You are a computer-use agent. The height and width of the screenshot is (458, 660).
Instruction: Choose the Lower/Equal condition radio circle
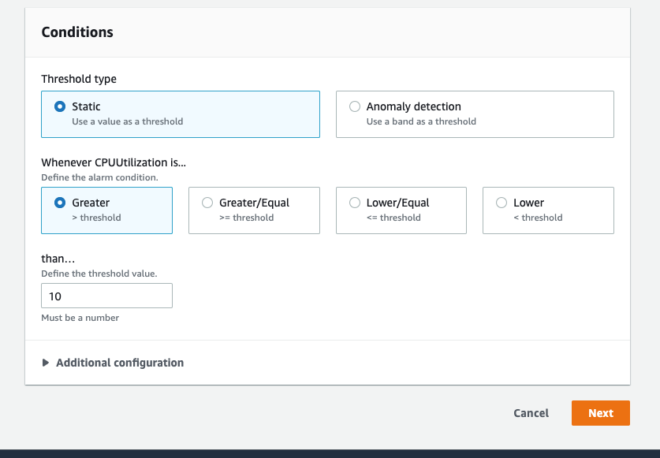pos(355,203)
